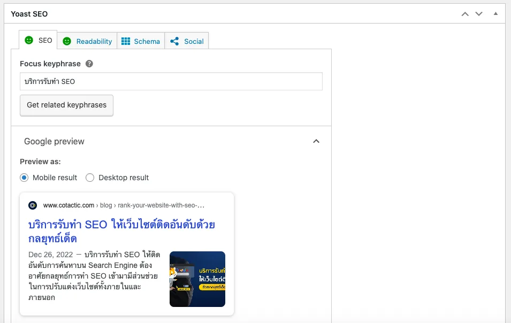Screen dimensions: 511x323
Task: Toggle the Yoast SEO panel closed
Action: click(495, 14)
